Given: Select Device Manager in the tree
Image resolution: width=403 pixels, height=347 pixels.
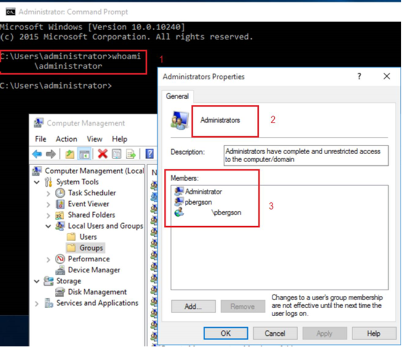Looking at the screenshot, I should (94, 270).
